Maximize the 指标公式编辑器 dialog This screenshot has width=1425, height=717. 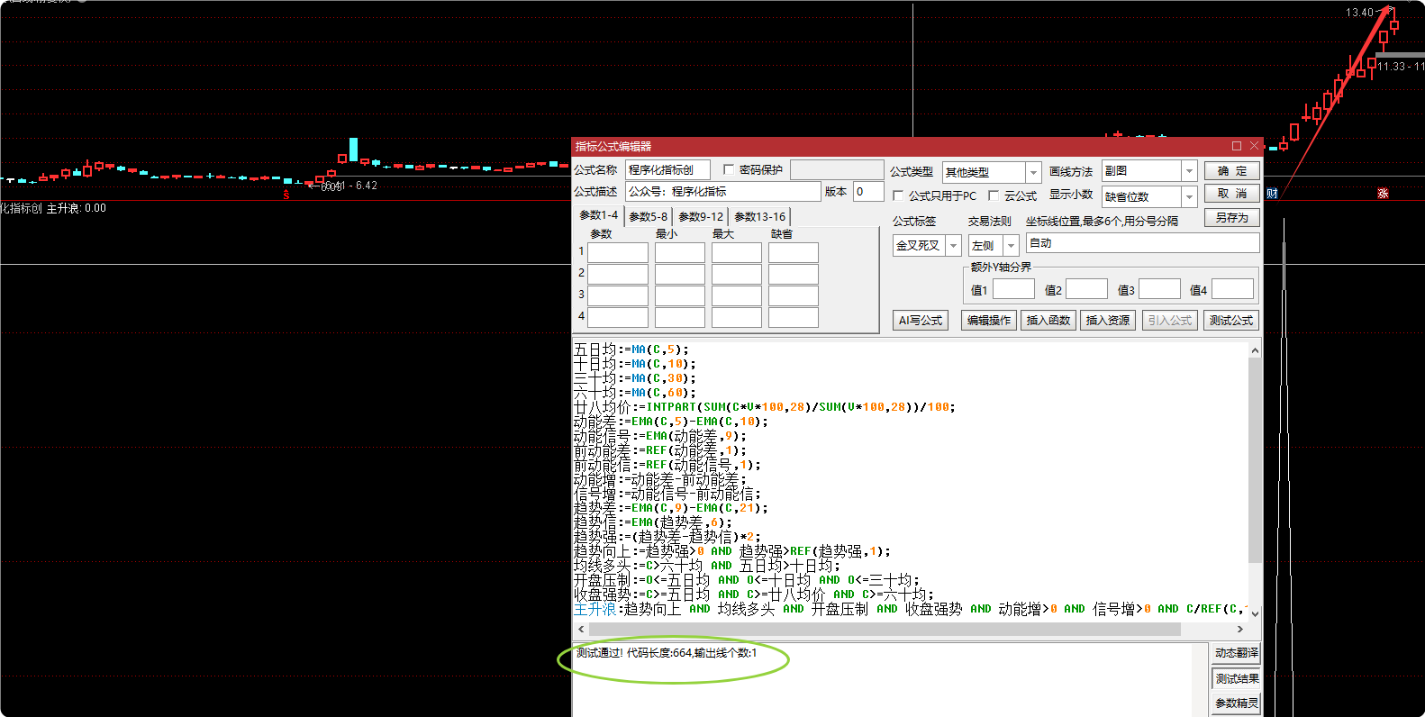coord(1237,146)
